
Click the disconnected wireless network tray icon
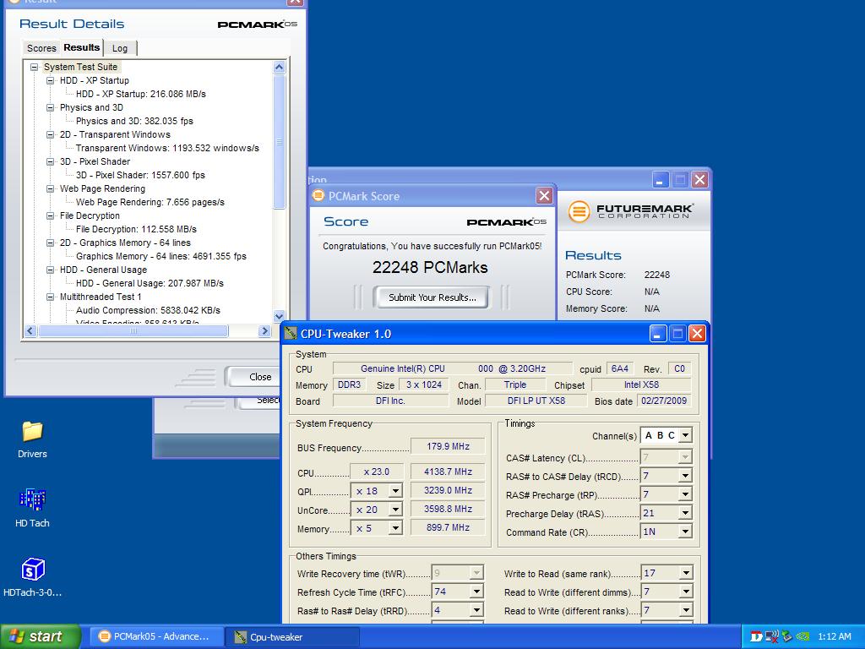[x=772, y=636]
